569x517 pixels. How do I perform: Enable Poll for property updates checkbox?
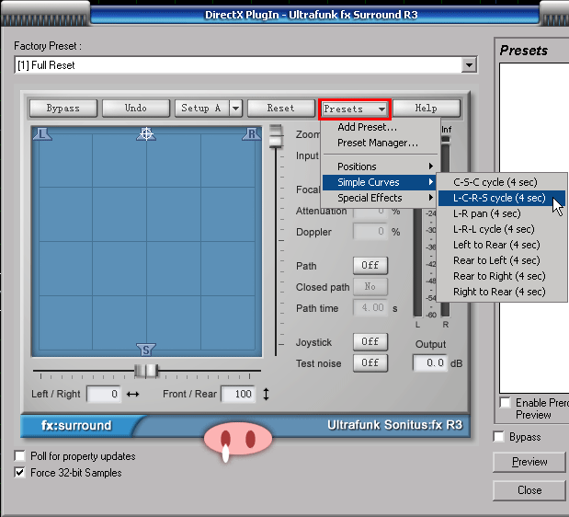tap(19, 456)
